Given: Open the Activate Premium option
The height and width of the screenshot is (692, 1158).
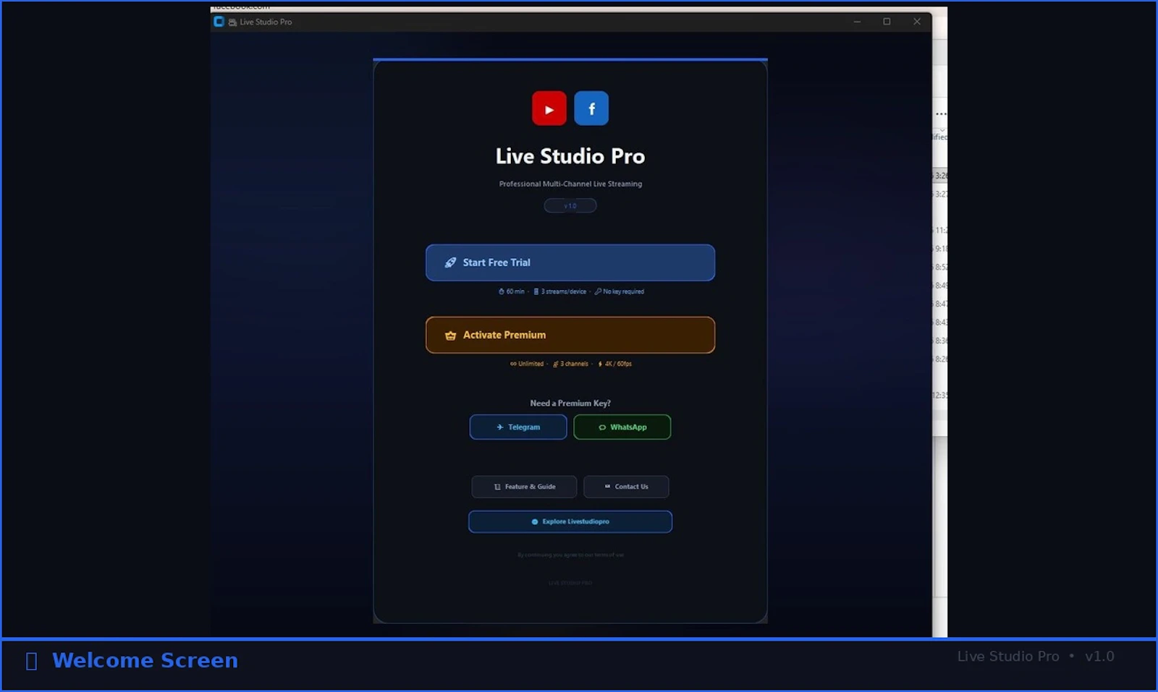Looking at the screenshot, I should click(x=570, y=335).
